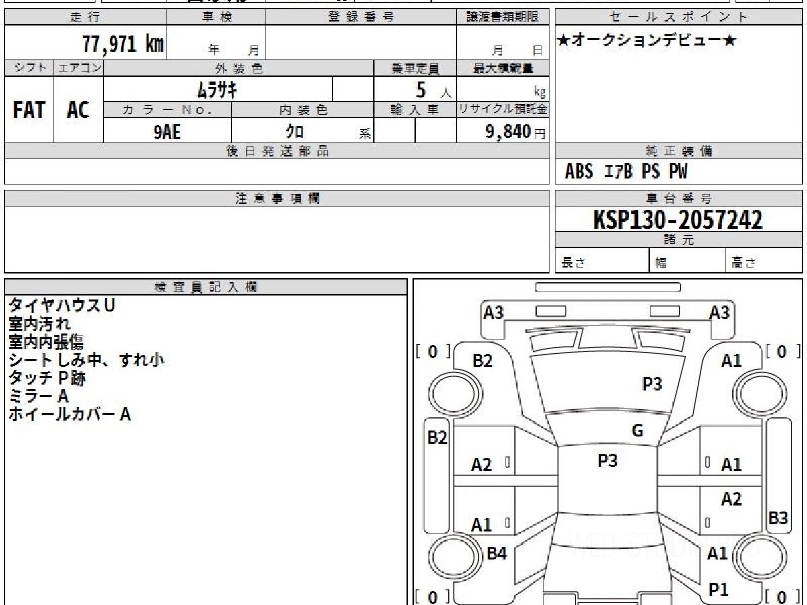Click the シフト header cell

pyautogui.click(x=29, y=68)
